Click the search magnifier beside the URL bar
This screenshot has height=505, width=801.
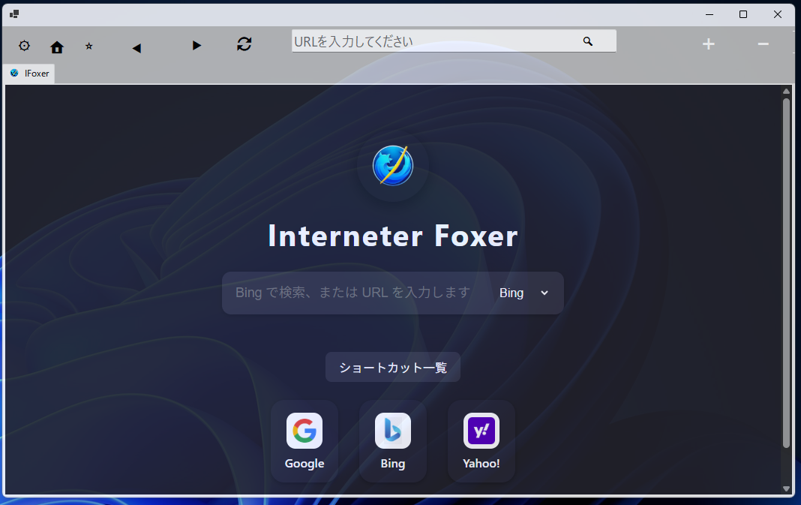[x=588, y=41]
